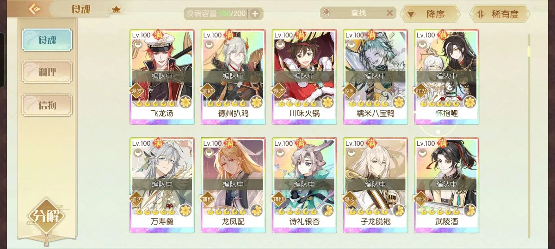The height and width of the screenshot is (249, 555).
Task: Switch to the 信物 tab
Action: coord(47,105)
